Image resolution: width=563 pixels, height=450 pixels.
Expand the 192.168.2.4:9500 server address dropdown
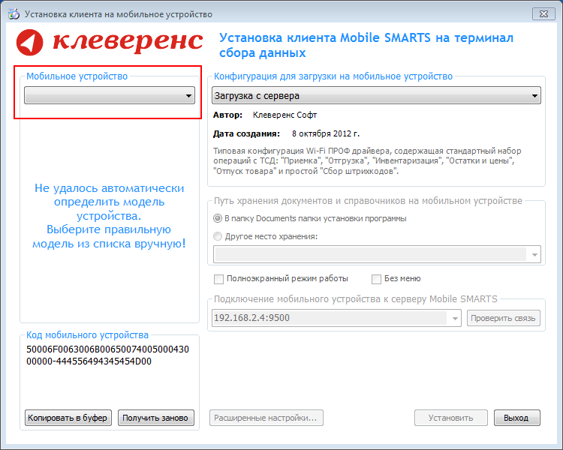coord(455,318)
